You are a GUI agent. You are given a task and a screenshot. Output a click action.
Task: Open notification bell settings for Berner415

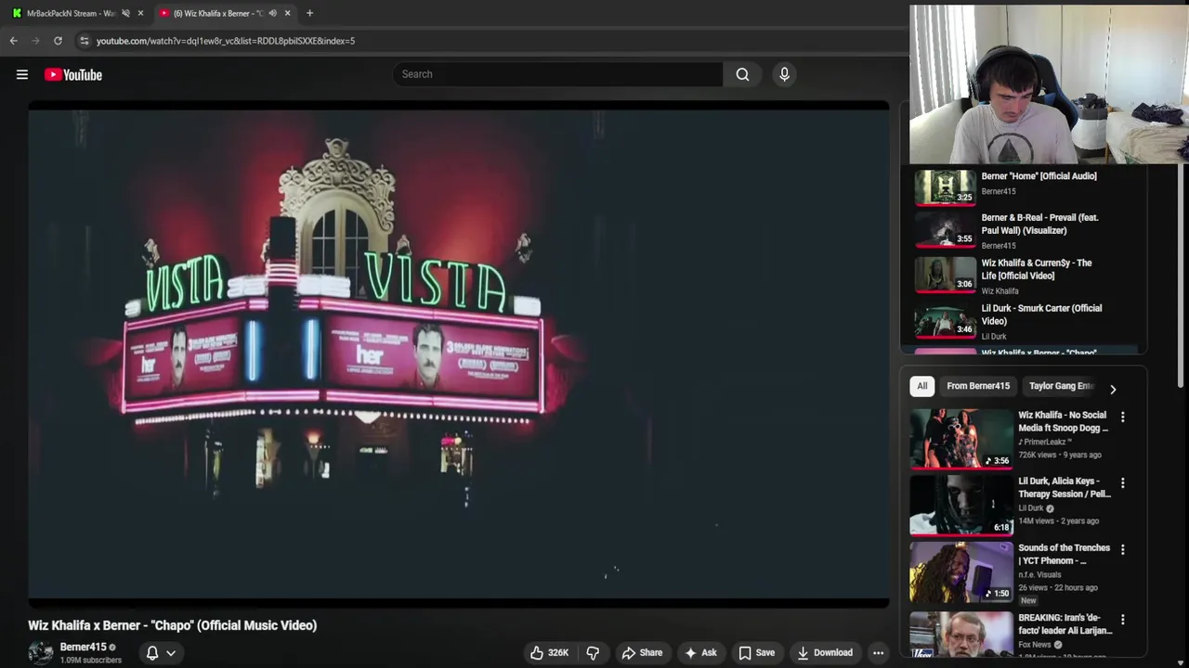tap(152, 653)
